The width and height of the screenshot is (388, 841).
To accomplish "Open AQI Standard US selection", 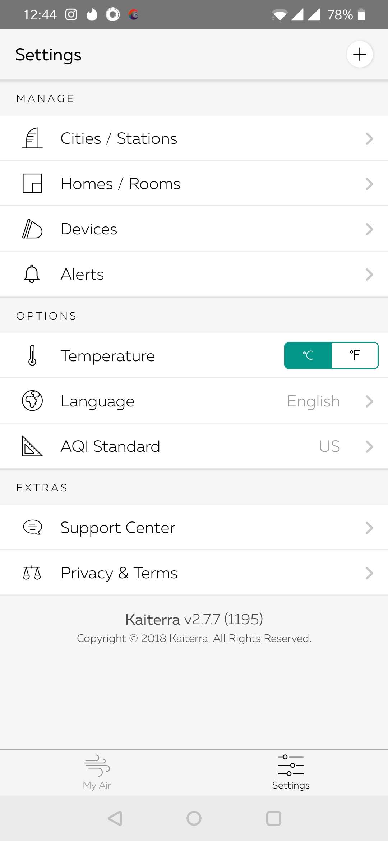I will click(x=329, y=446).
